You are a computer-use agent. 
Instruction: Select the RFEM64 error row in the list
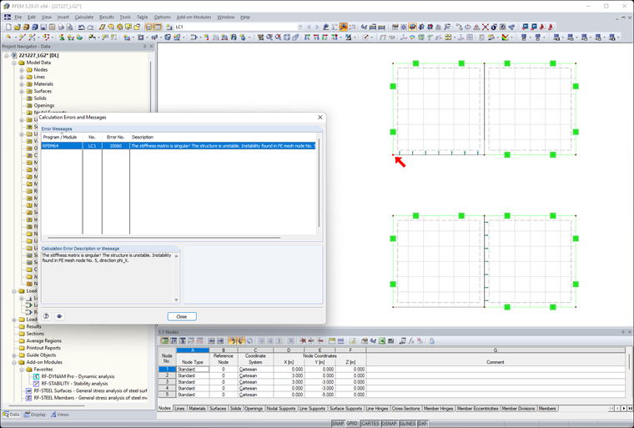179,146
